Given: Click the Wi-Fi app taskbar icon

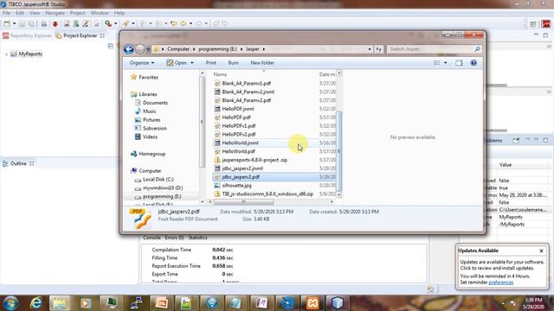Looking at the screenshot, I should click(211, 303).
